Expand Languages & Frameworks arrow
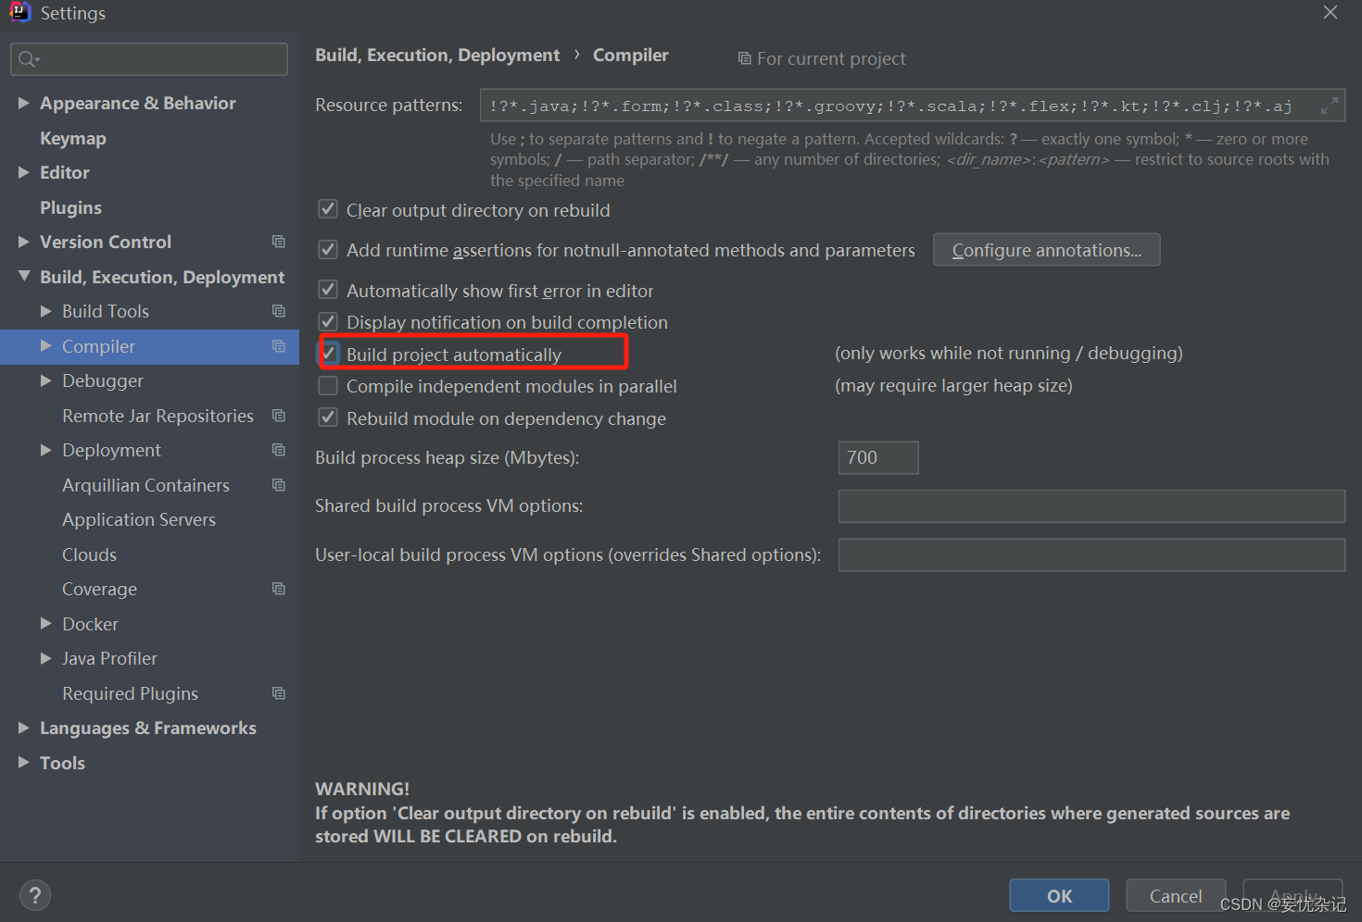 click(x=23, y=728)
